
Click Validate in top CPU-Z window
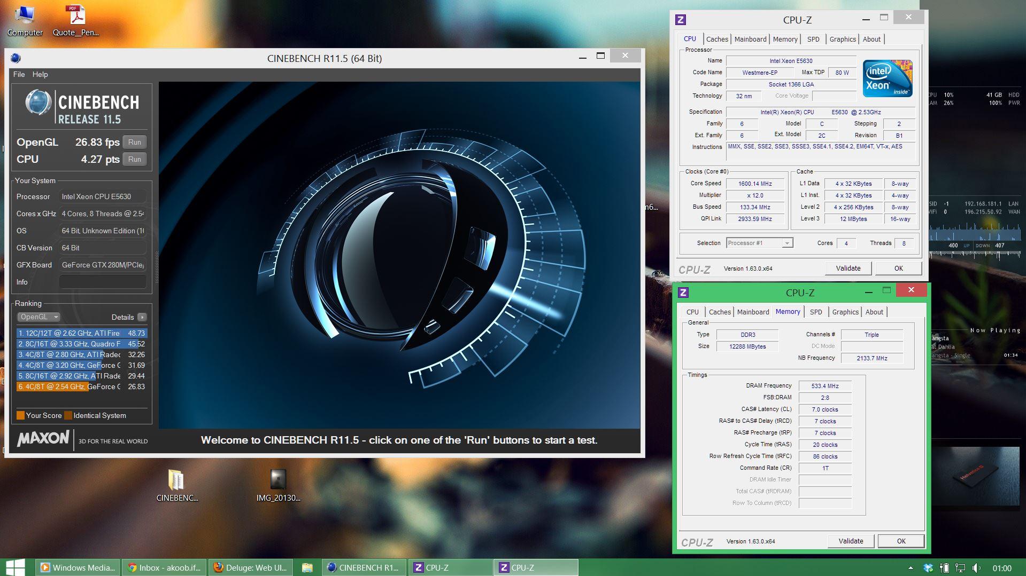tap(848, 268)
